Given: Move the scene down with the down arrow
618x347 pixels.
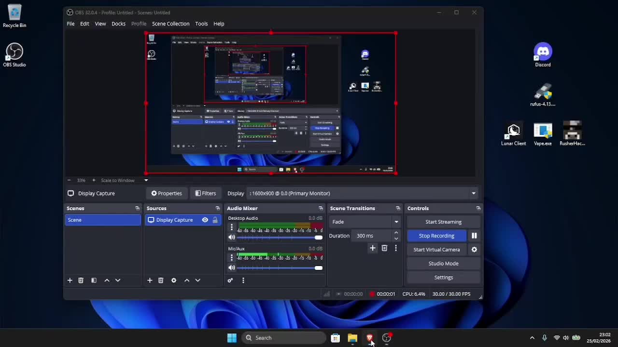Looking at the screenshot, I should pyautogui.click(x=118, y=280).
